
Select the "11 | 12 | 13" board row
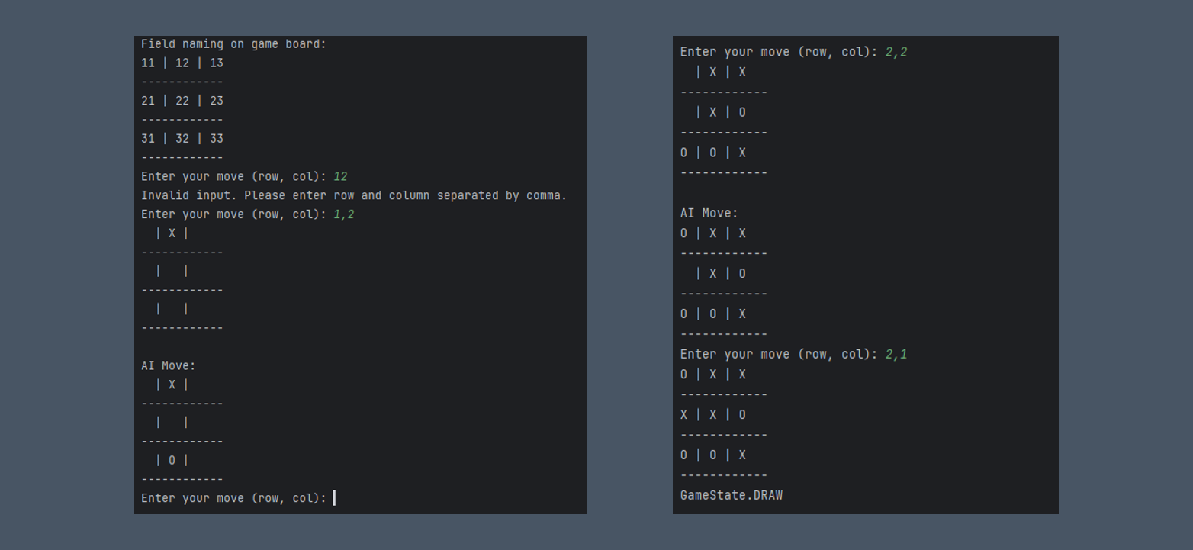182,63
